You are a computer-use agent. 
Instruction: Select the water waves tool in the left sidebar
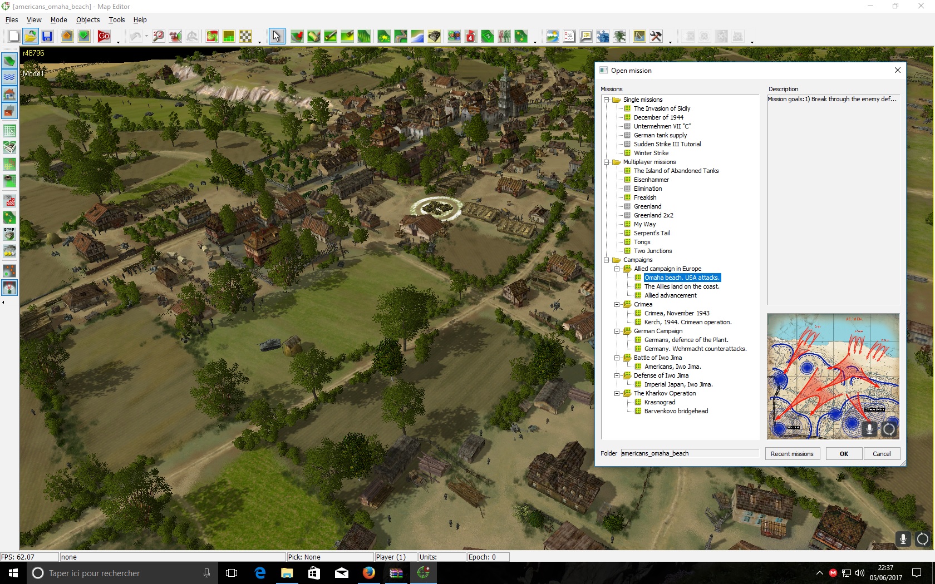(9, 78)
